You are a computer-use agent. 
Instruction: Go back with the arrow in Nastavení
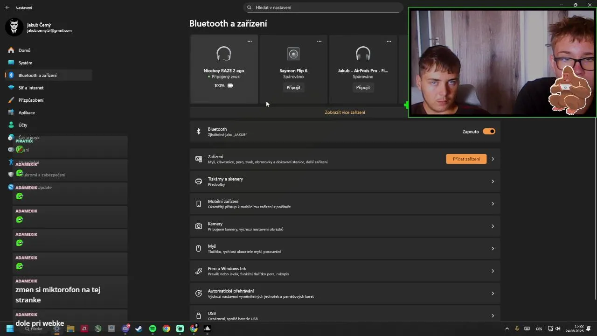click(x=7, y=7)
